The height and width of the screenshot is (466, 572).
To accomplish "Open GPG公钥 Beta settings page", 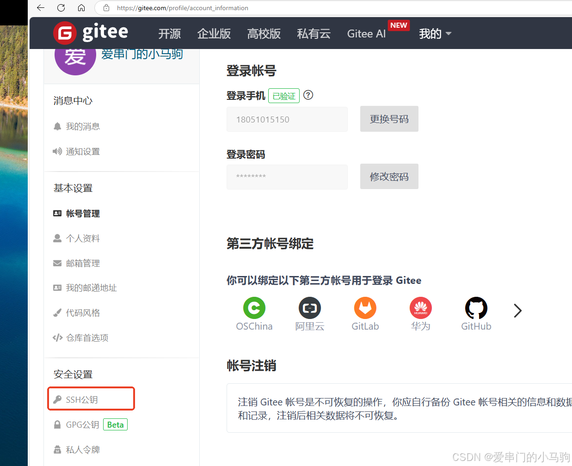I will 90,425.
